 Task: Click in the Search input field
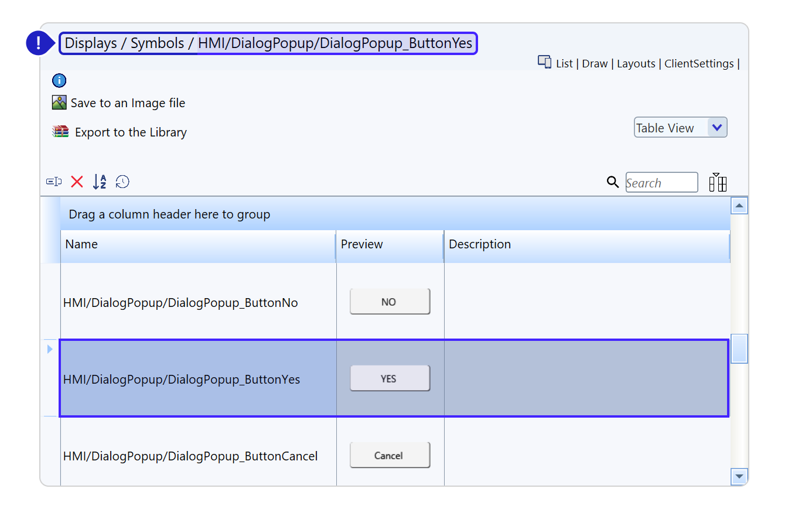pos(661,183)
